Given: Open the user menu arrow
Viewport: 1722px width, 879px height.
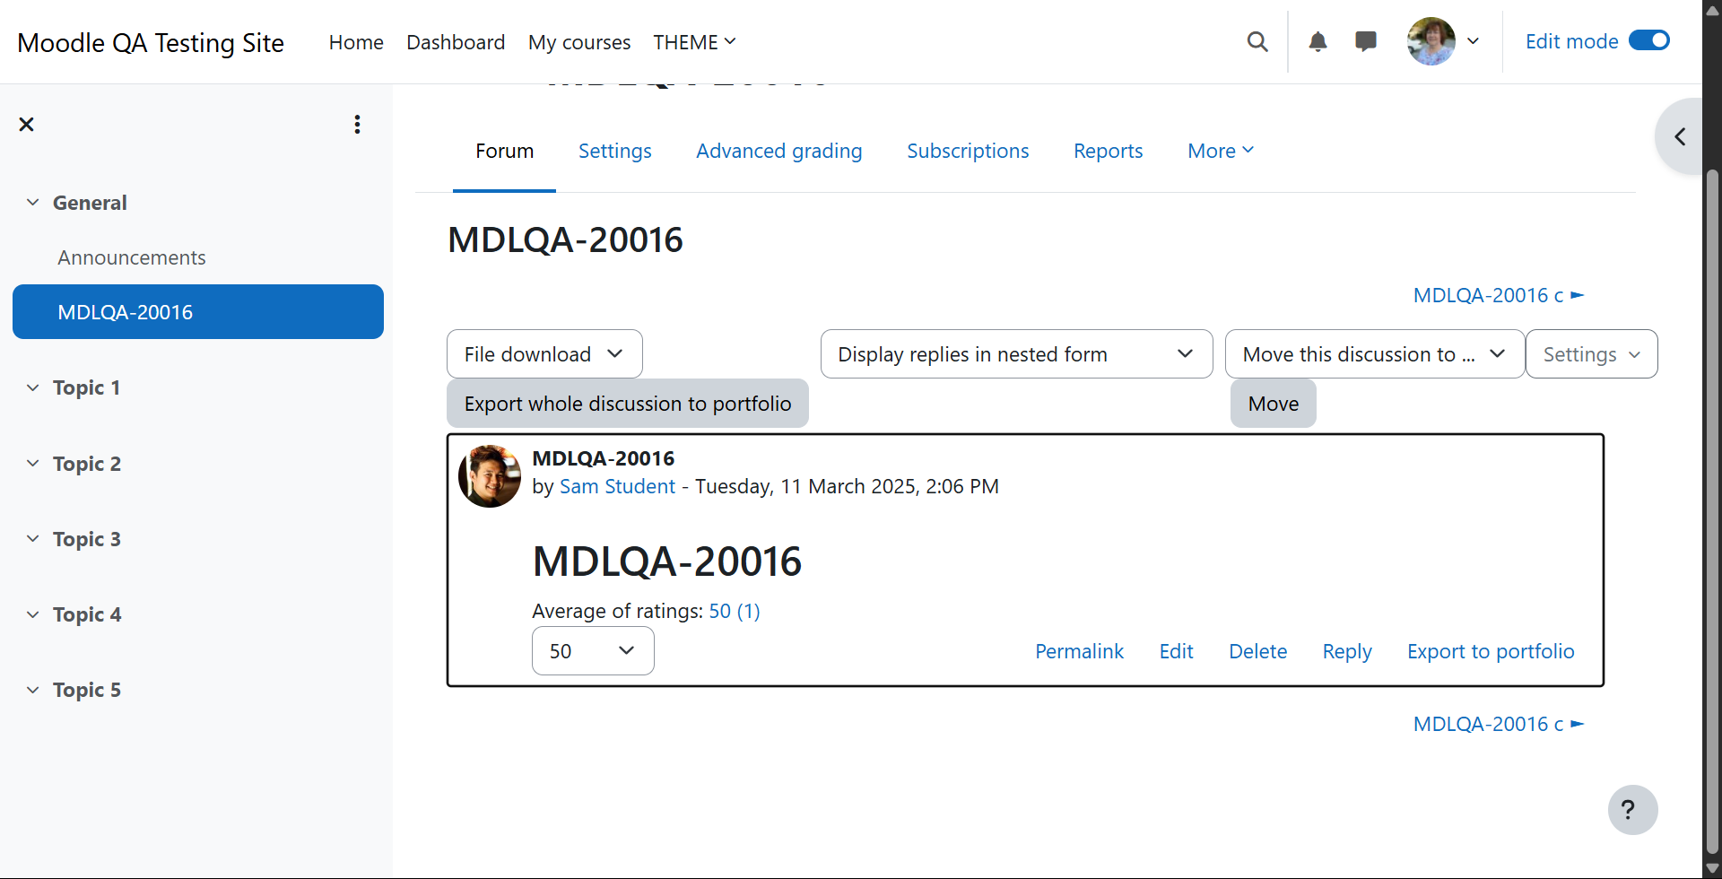Looking at the screenshot, I should (1473, 41).
